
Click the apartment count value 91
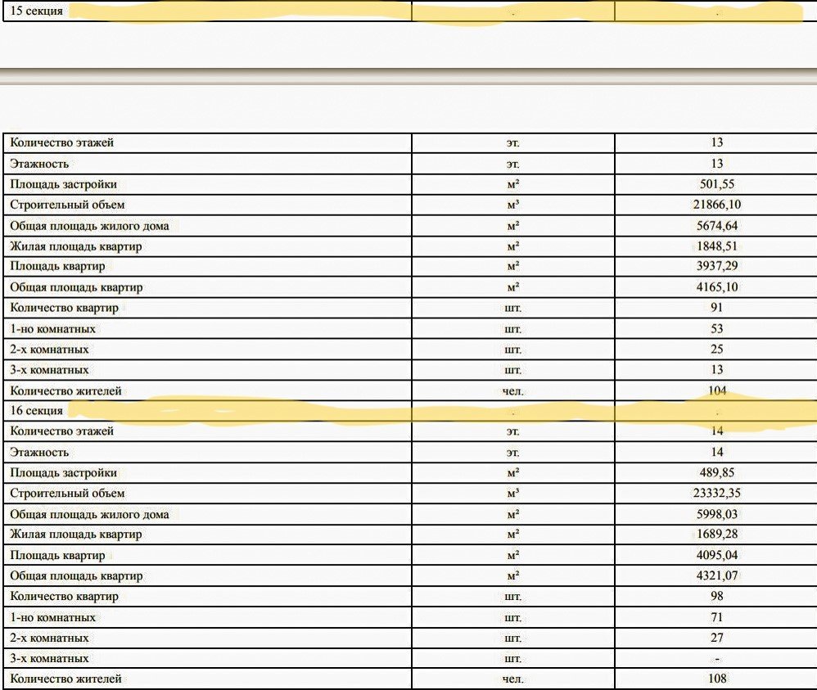pos(717,308)
